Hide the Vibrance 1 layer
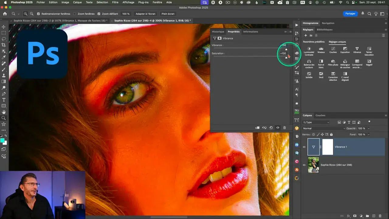The width and height of the screenshot is (389, 219). point(304,147)
